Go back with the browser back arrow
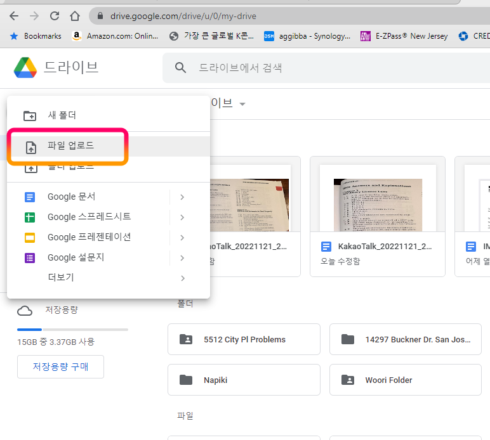 (x=14, y=16)
